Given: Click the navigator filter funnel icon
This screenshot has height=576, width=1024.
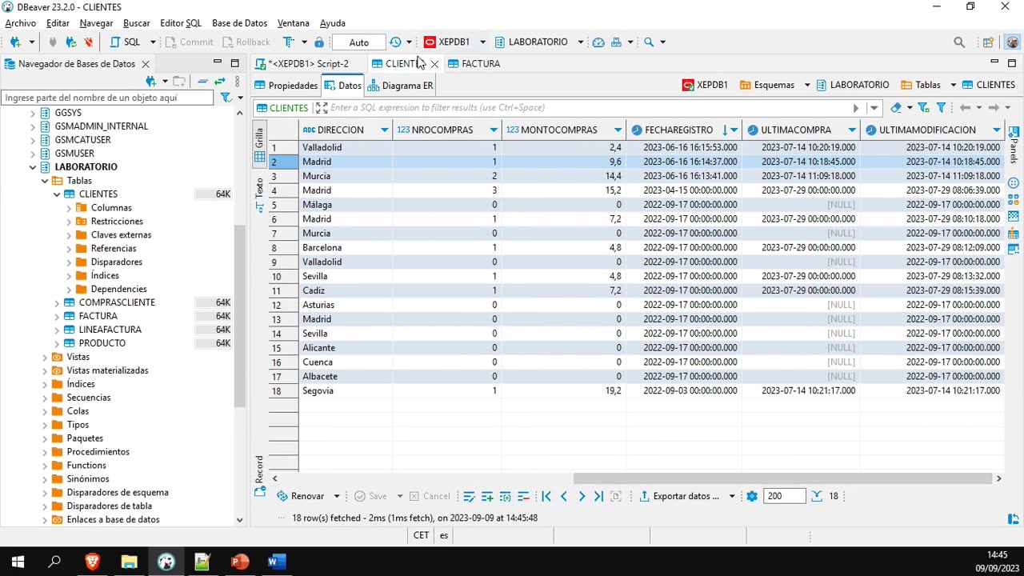Looking at the screenshot, I should coord(226,98).
